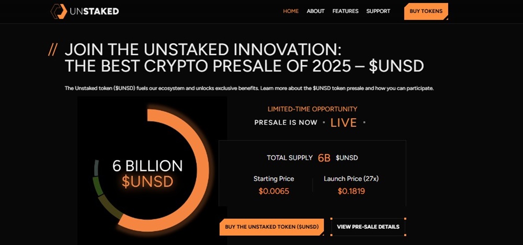
Task: Click the Unstaked hexagon logo icon
Action: [x=59, y=11]
